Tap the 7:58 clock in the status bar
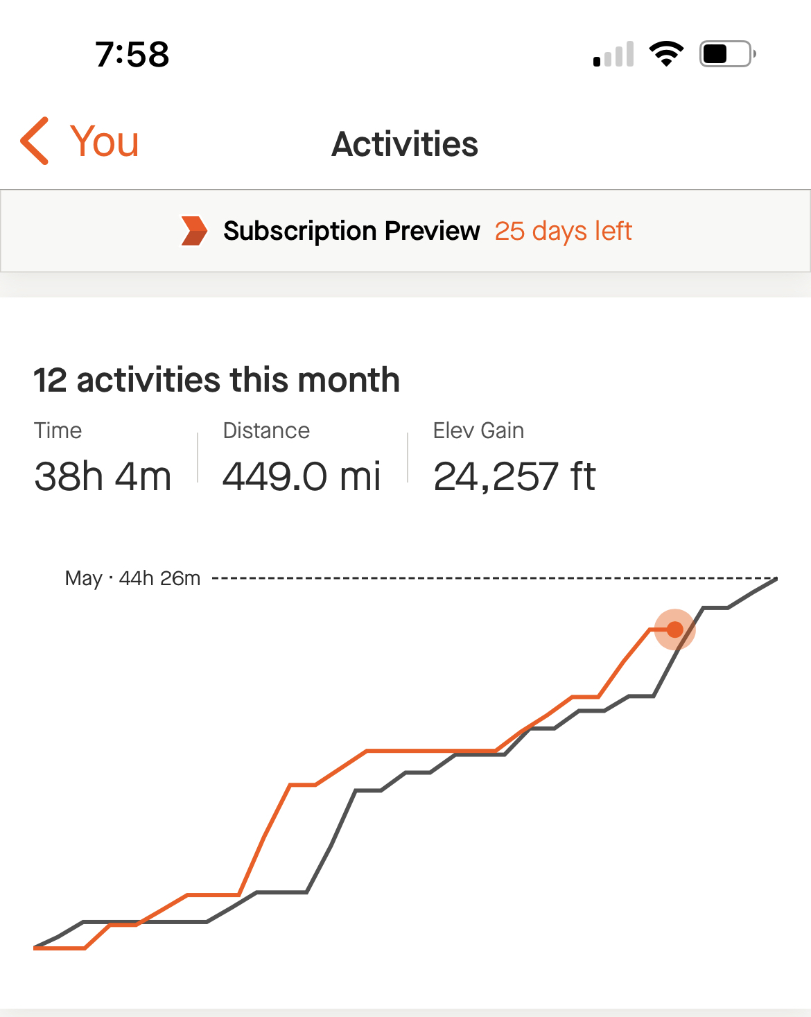Image resolution: width=811 pixels, height=1017 pixels. tap(132, 54)
